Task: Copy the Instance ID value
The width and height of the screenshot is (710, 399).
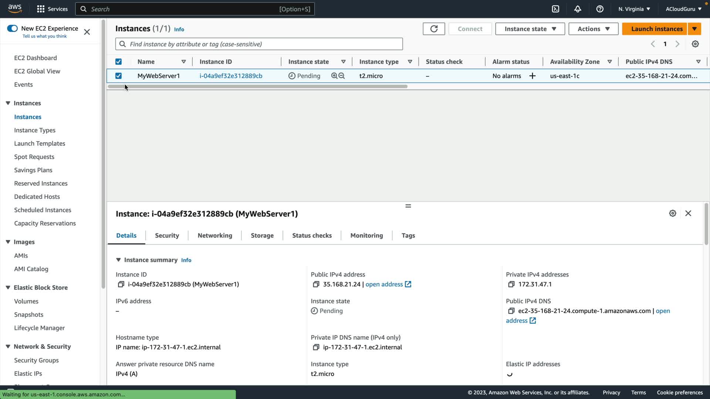Action: (x=121, y=284)
